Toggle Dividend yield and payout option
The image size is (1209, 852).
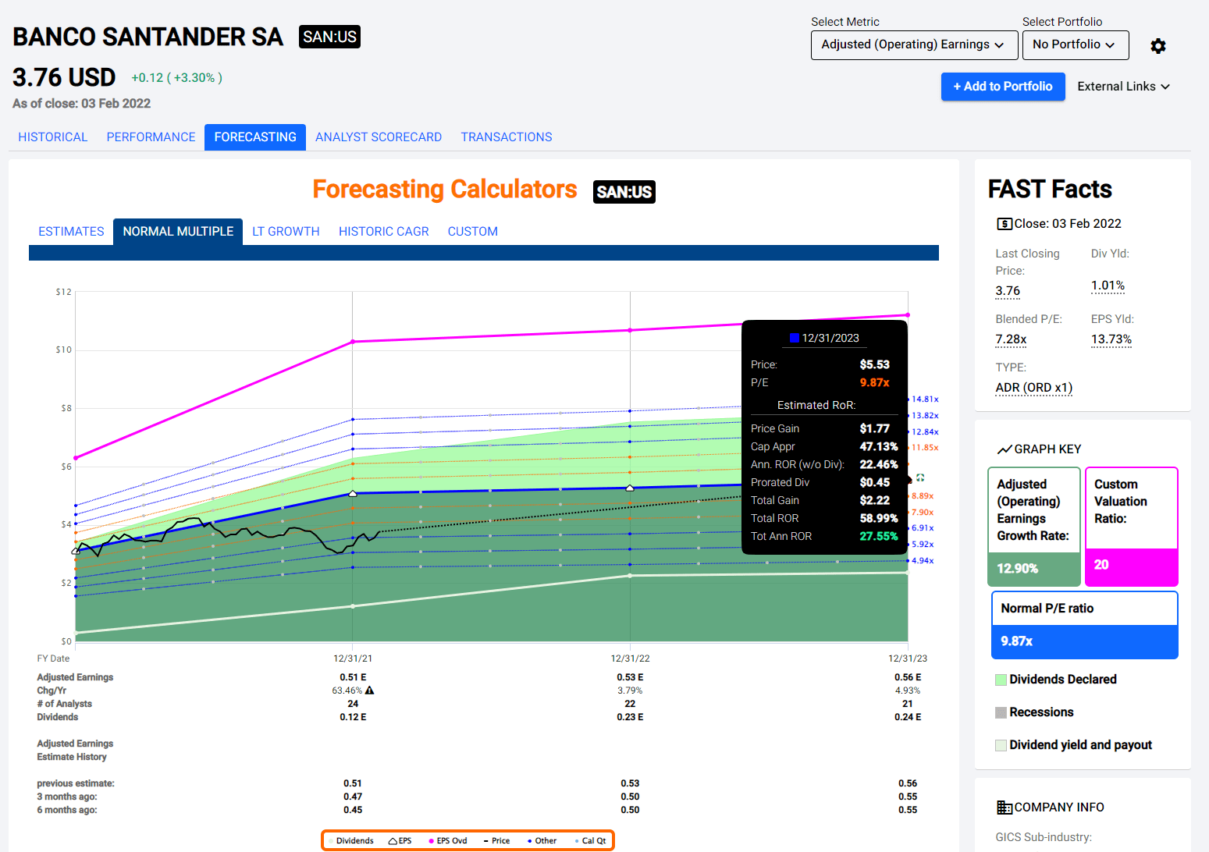(x=1073, y=745)
